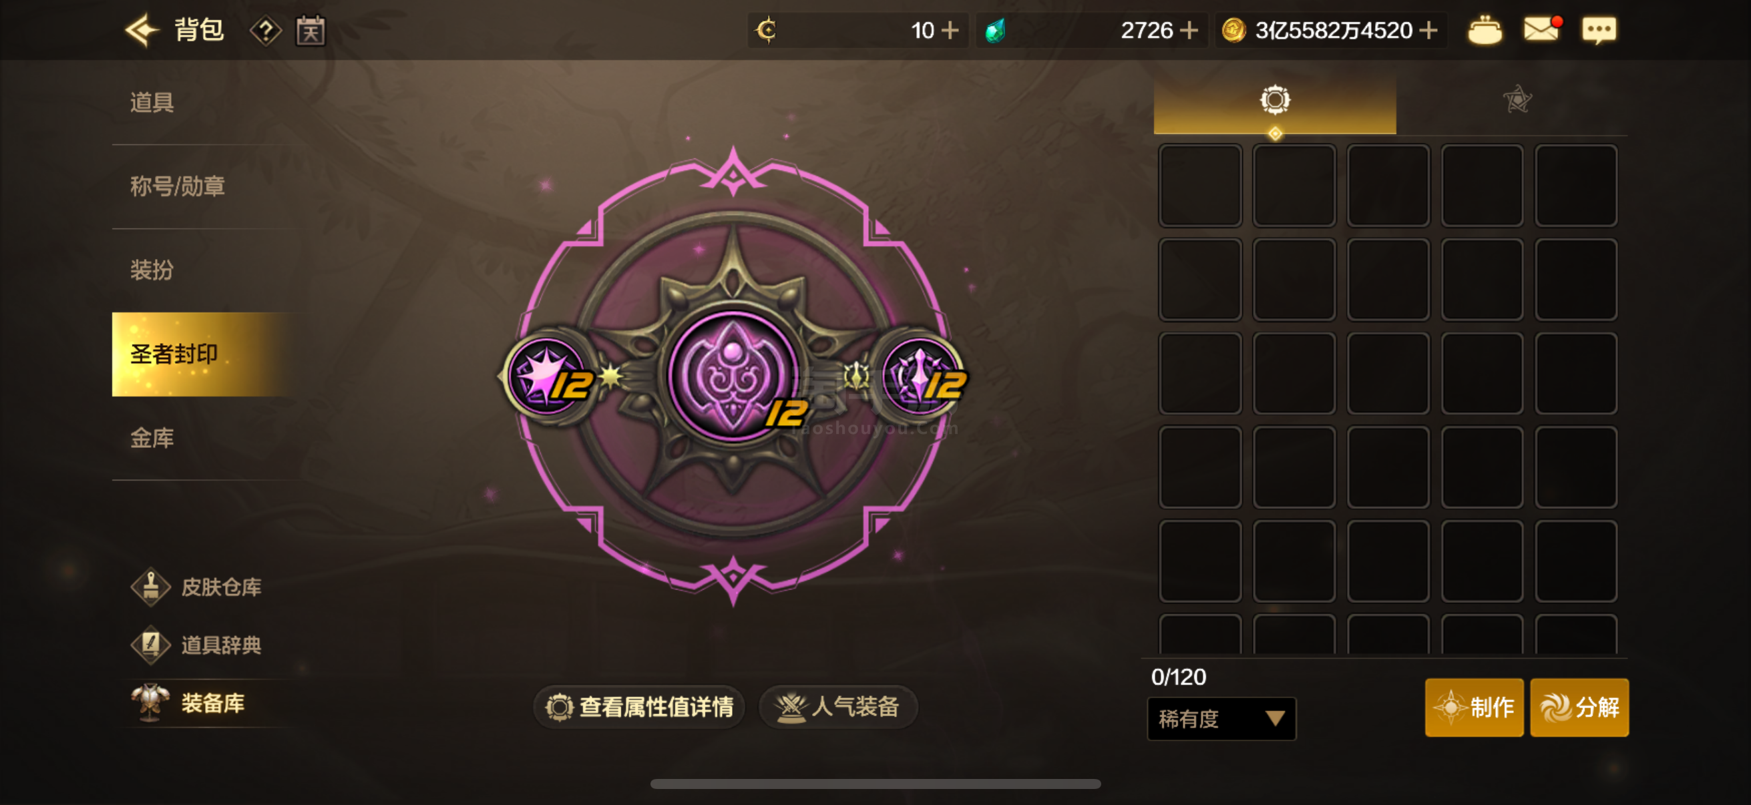Open the help question mark icon

pyautogui.click(x=265, y=31)
